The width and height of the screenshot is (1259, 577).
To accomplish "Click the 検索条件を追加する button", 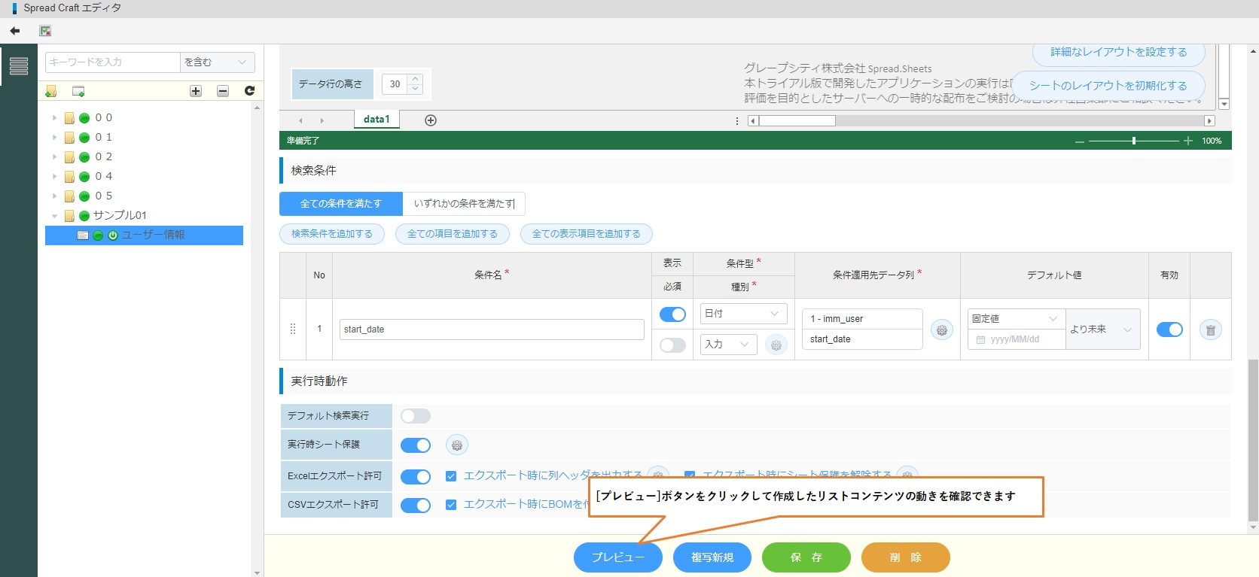I will tap(332, 234).
